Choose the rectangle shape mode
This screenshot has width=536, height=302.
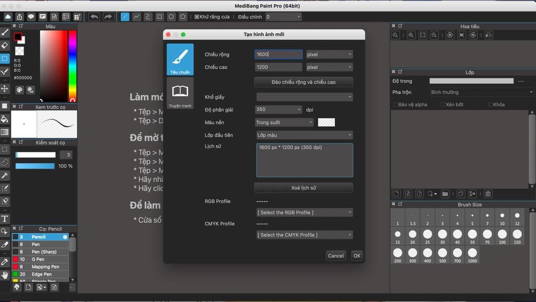coord(160,17)
